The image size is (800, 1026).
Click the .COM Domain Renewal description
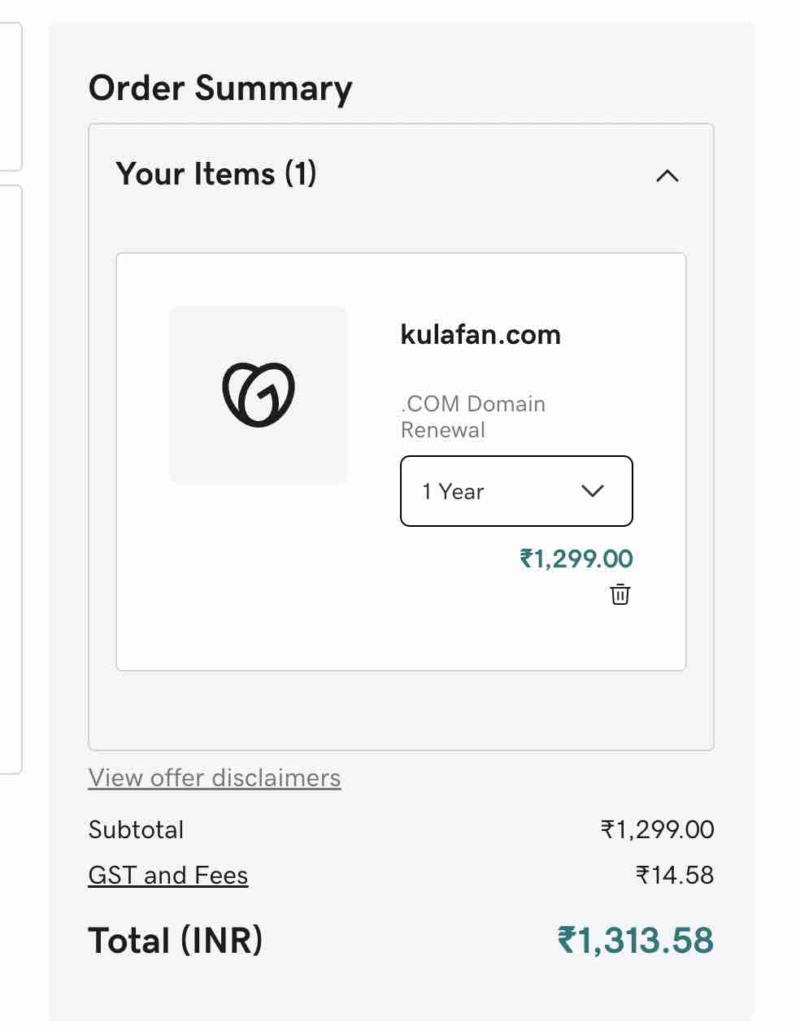[x=473, y=417]
